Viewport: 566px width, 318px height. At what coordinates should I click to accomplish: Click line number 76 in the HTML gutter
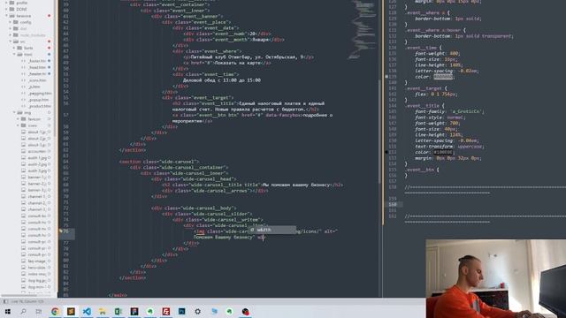65,231
